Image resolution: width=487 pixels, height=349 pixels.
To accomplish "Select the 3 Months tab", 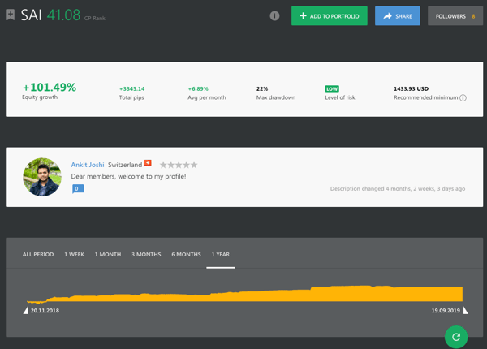I will click(x=146, y=255).
